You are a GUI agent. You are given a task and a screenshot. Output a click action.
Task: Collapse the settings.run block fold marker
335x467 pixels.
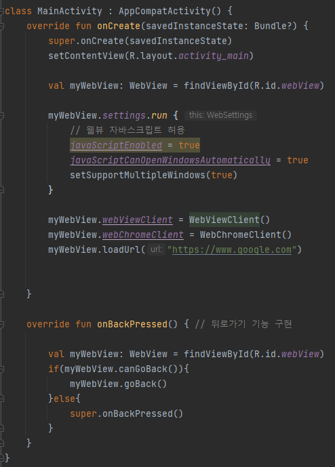point(1,115)
